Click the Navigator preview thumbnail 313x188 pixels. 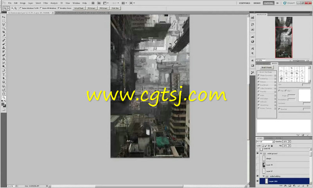[x=284, y=37]
